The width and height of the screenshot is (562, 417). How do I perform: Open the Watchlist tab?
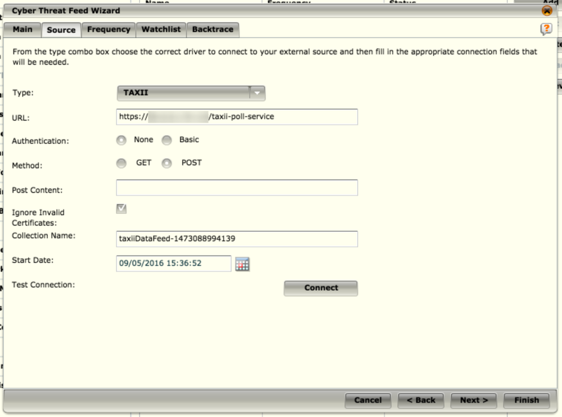(x=161, y=29)
